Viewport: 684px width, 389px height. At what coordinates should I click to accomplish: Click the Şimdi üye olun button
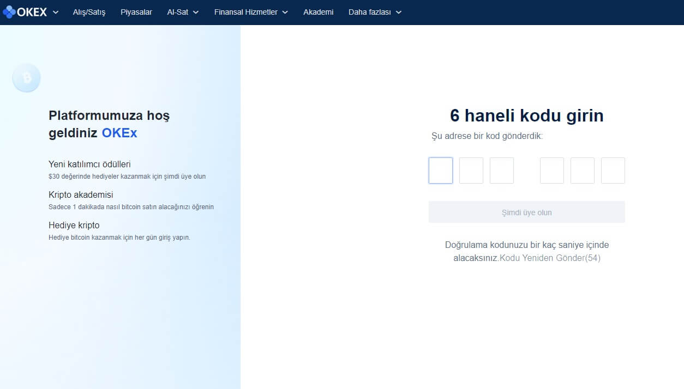click(x=527, y=212)
